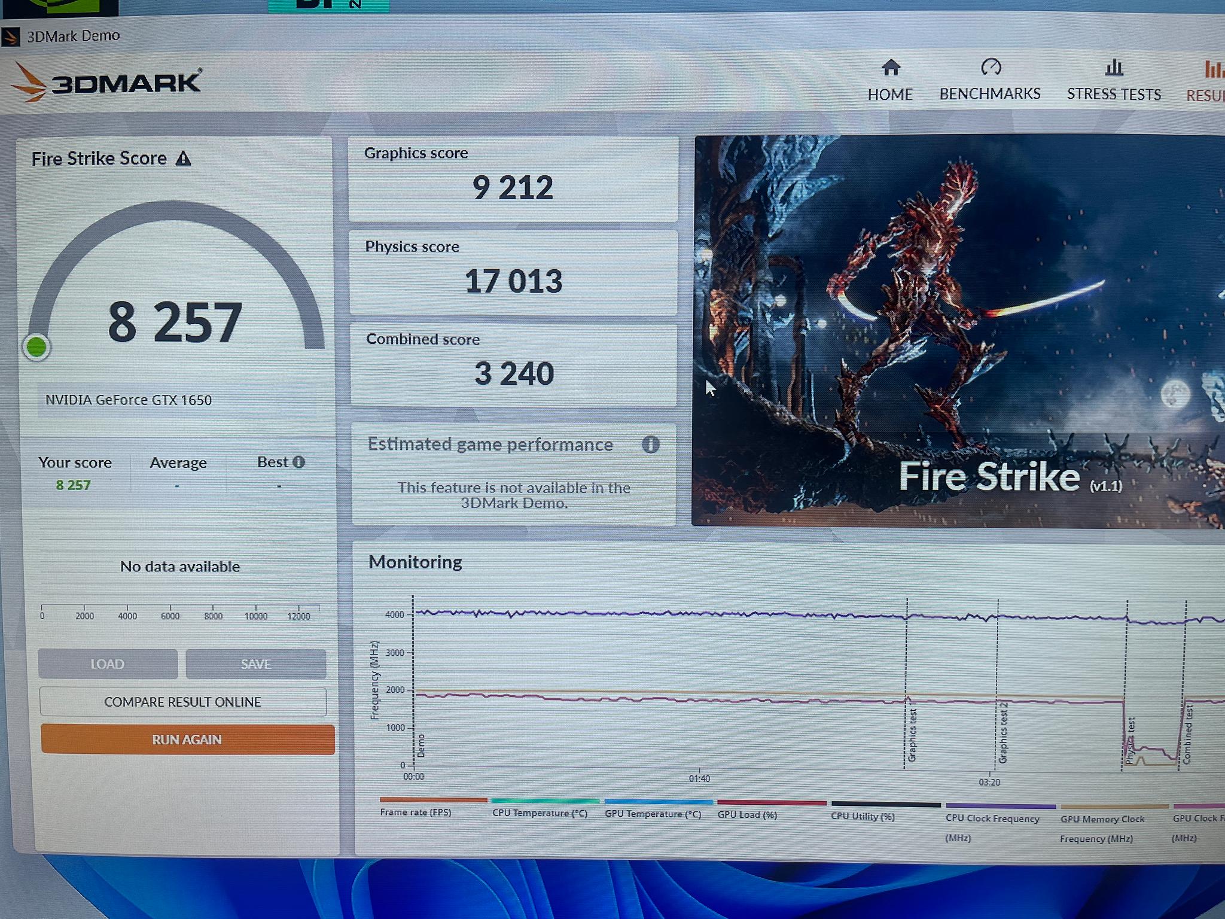Click the Estimated game performance info icon
The height and width of the screenshot is (919, 1225).
pos(651,445)
